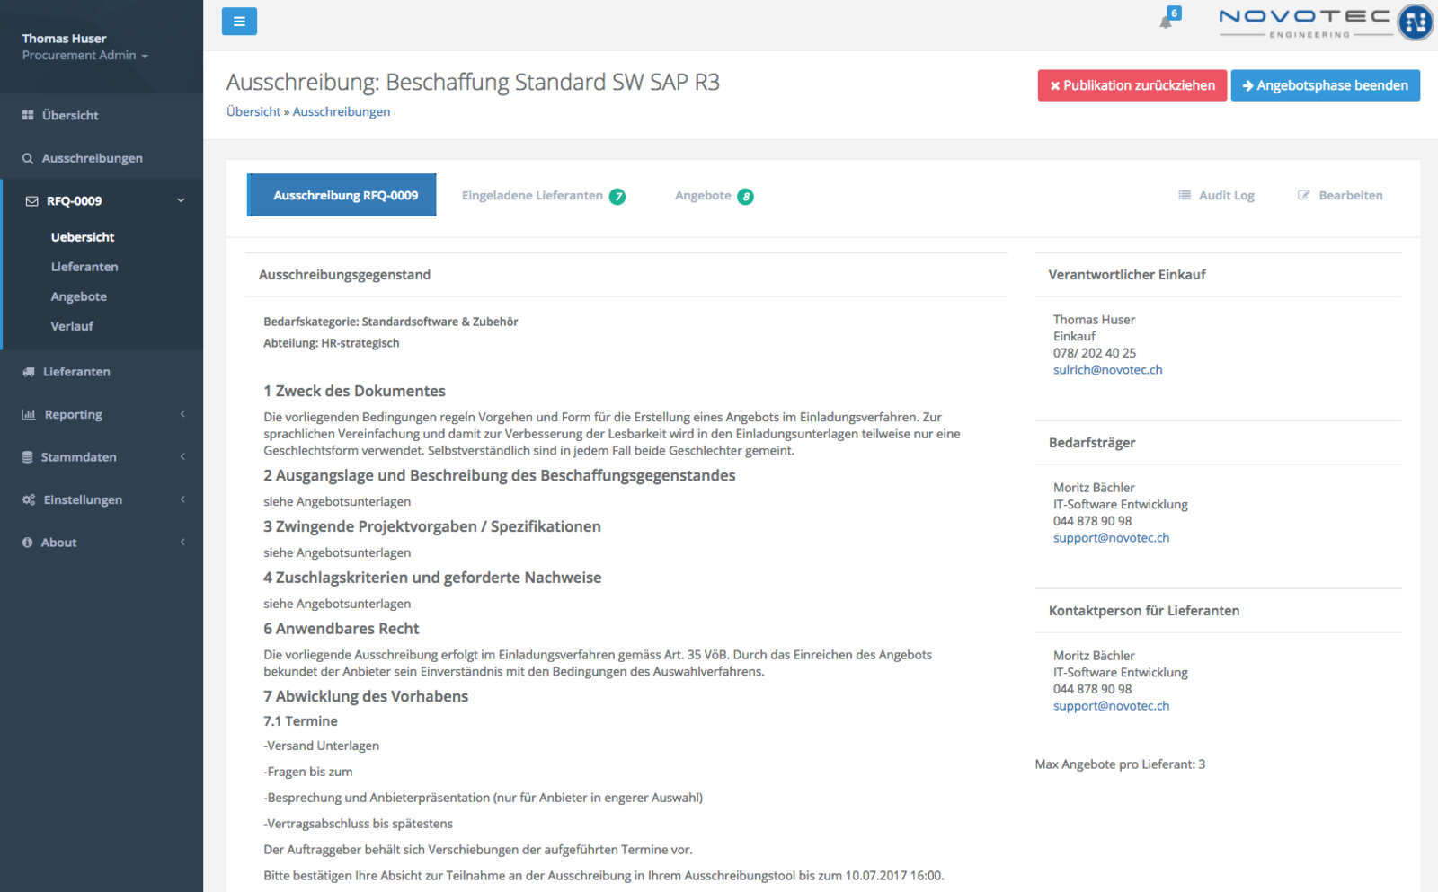Image resolution: width=1438 pixels, height=892 pixels.
Task: Click the green badge on Angebote tab
Action: click(745, 197)
